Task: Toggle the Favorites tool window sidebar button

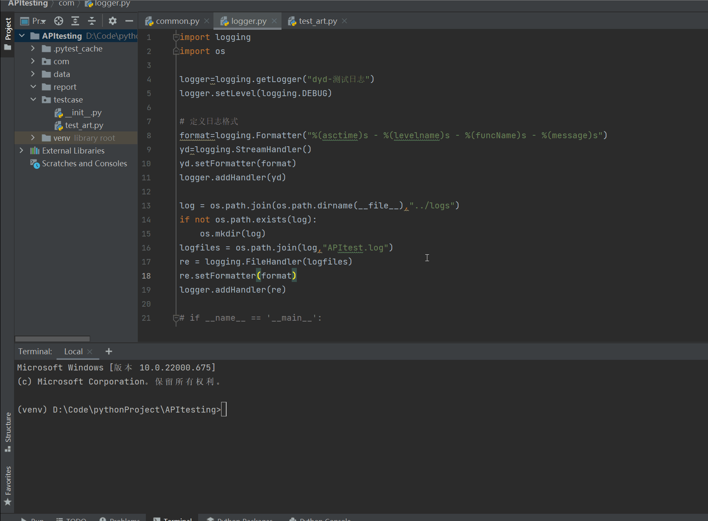Action: click(x=8, y=485)
